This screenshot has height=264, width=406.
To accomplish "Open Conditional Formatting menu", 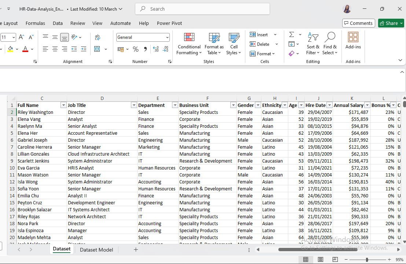I will 189,44.
